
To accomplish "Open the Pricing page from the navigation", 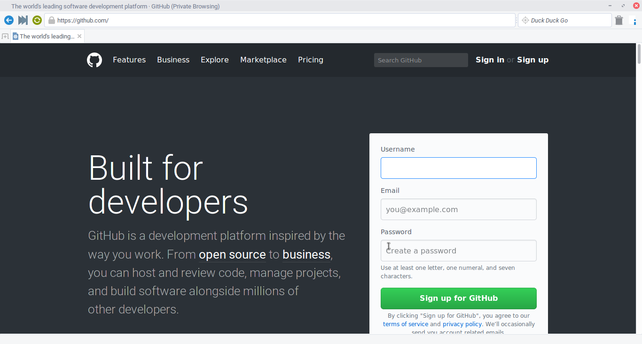I will click(x=310, y=60).
